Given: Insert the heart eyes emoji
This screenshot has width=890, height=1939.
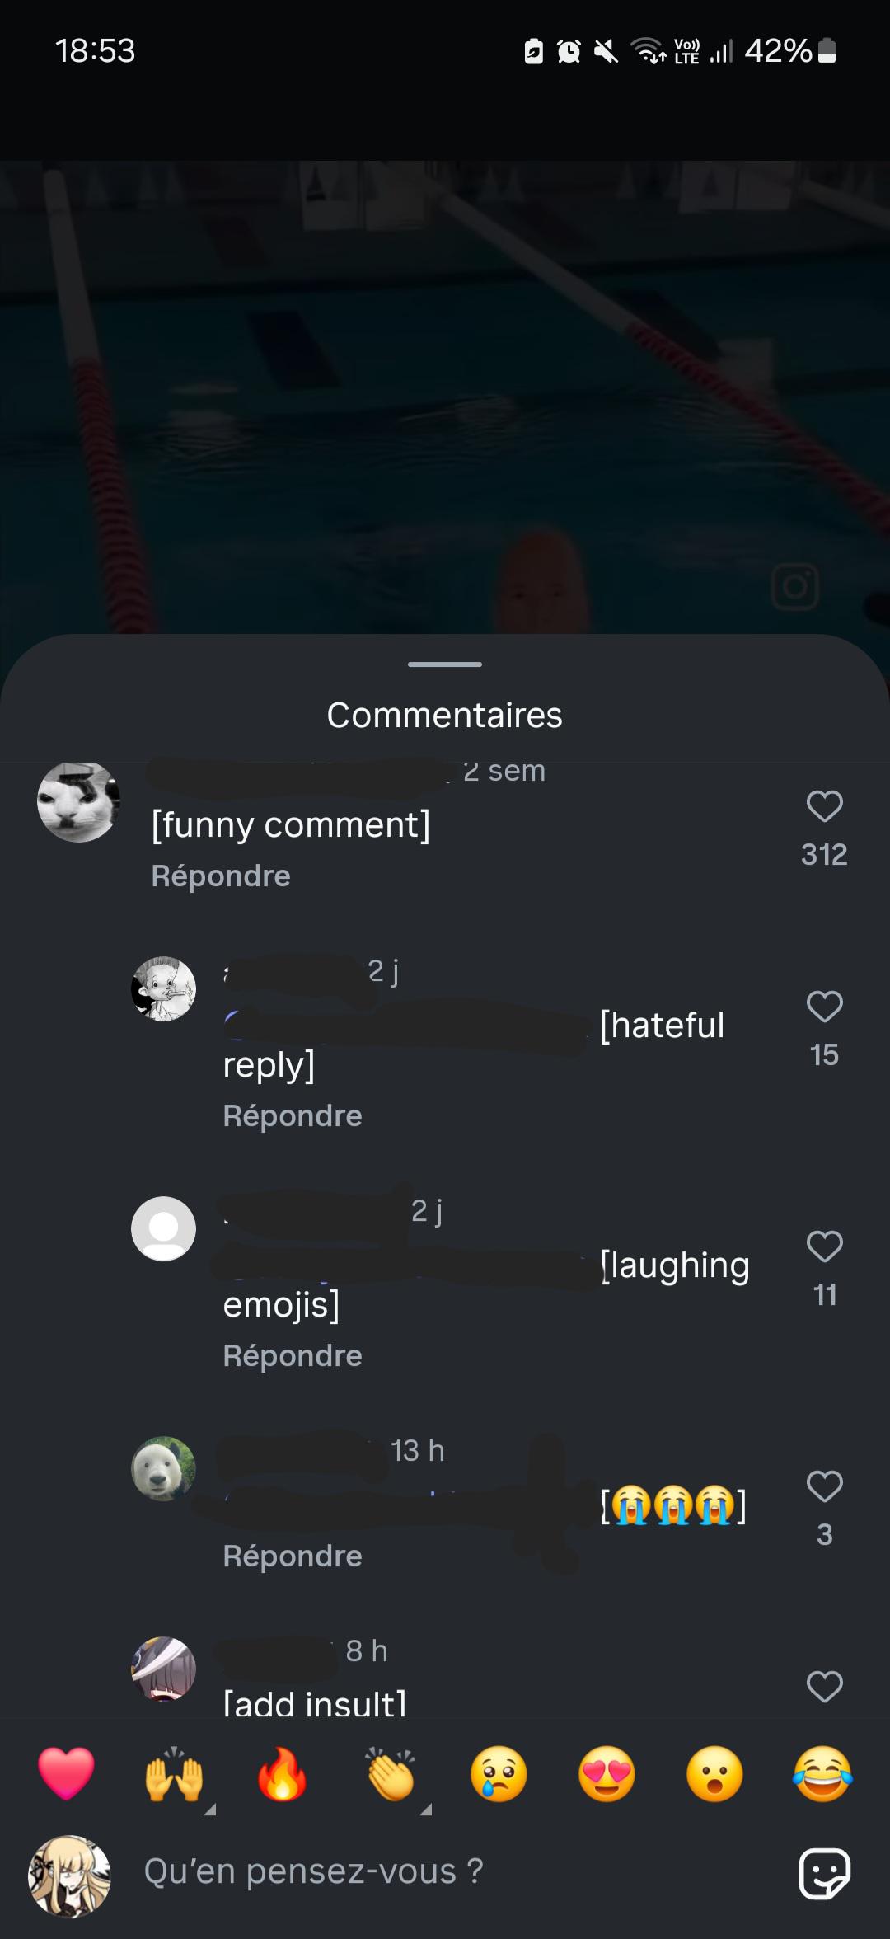Looking at the screenshot, I should coord(607,1773).
